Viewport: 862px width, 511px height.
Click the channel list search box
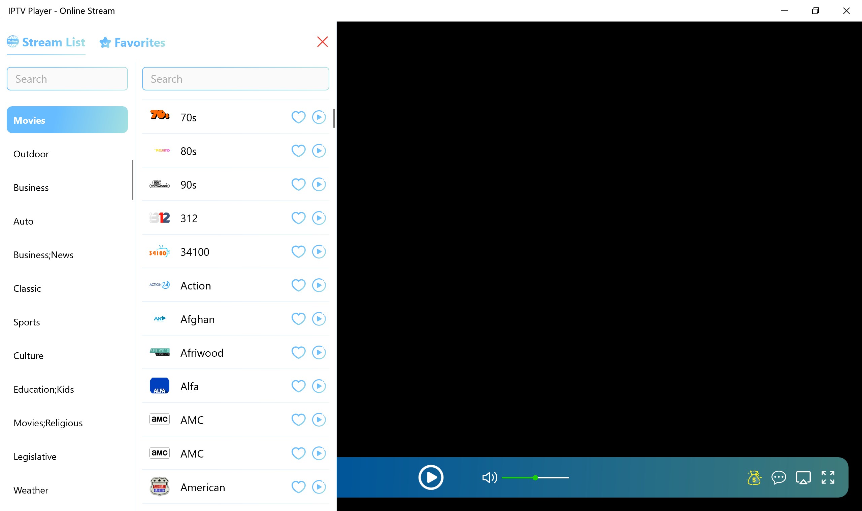tap(235, 79)
